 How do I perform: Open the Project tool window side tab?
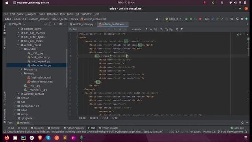[4, 28]
